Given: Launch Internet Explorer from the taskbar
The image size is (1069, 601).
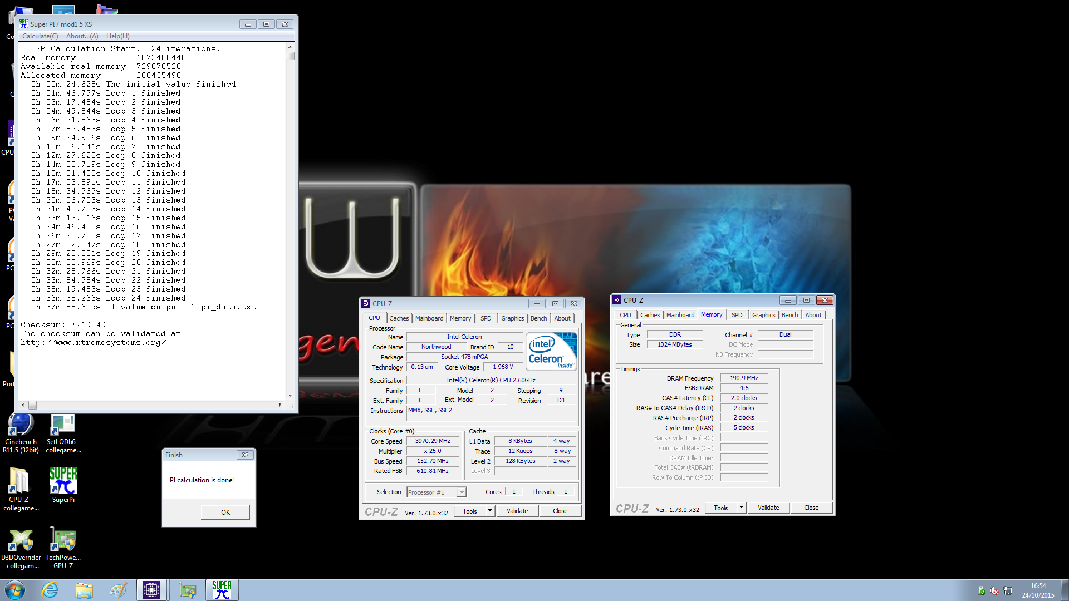Looking at the screenshot, I should click(x=50, y=590).
